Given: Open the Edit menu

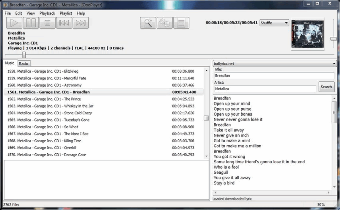Looking at the screenshot, I should click(x=18, y=13).
